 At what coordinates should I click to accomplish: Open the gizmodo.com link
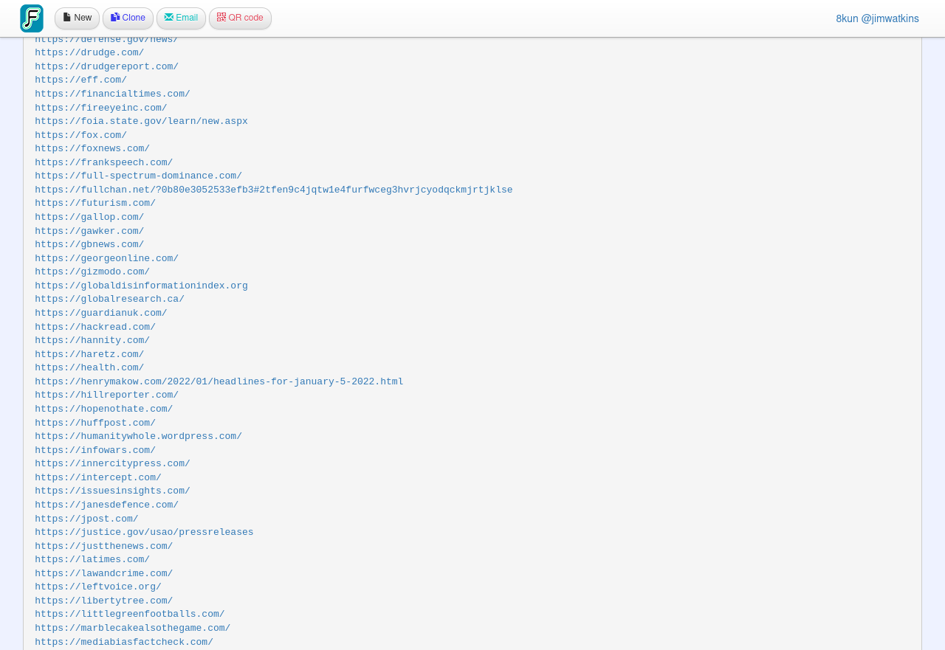pyautogui.click(x=92, y=272)
